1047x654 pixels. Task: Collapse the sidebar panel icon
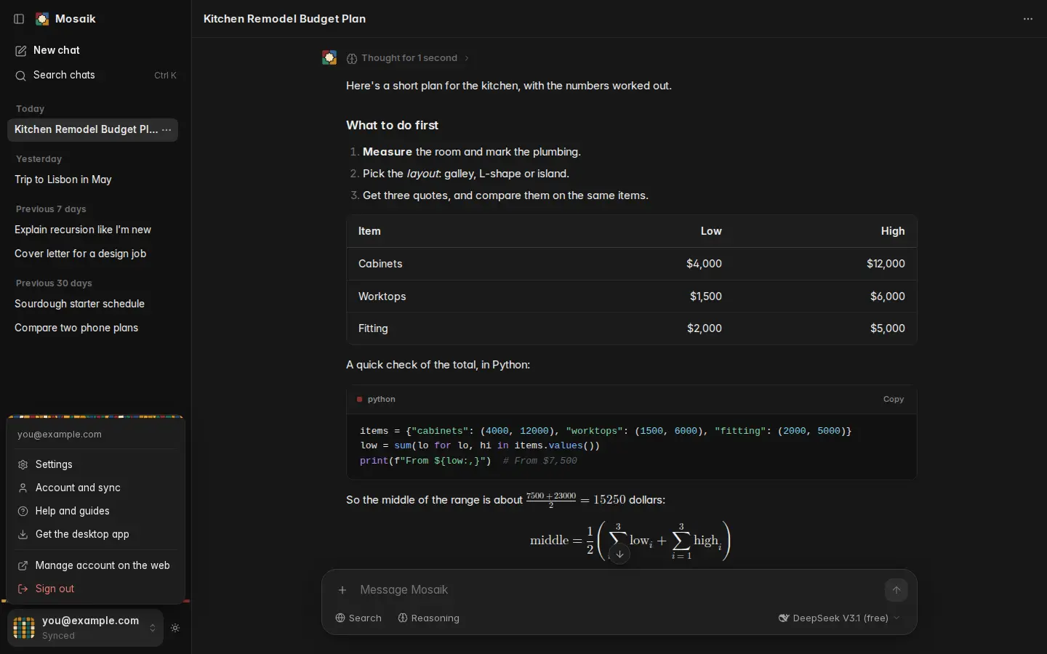20,19
